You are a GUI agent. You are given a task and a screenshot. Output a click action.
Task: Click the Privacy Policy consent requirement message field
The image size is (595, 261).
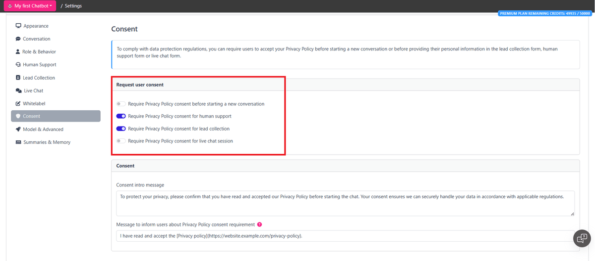(x=345, y=236)
